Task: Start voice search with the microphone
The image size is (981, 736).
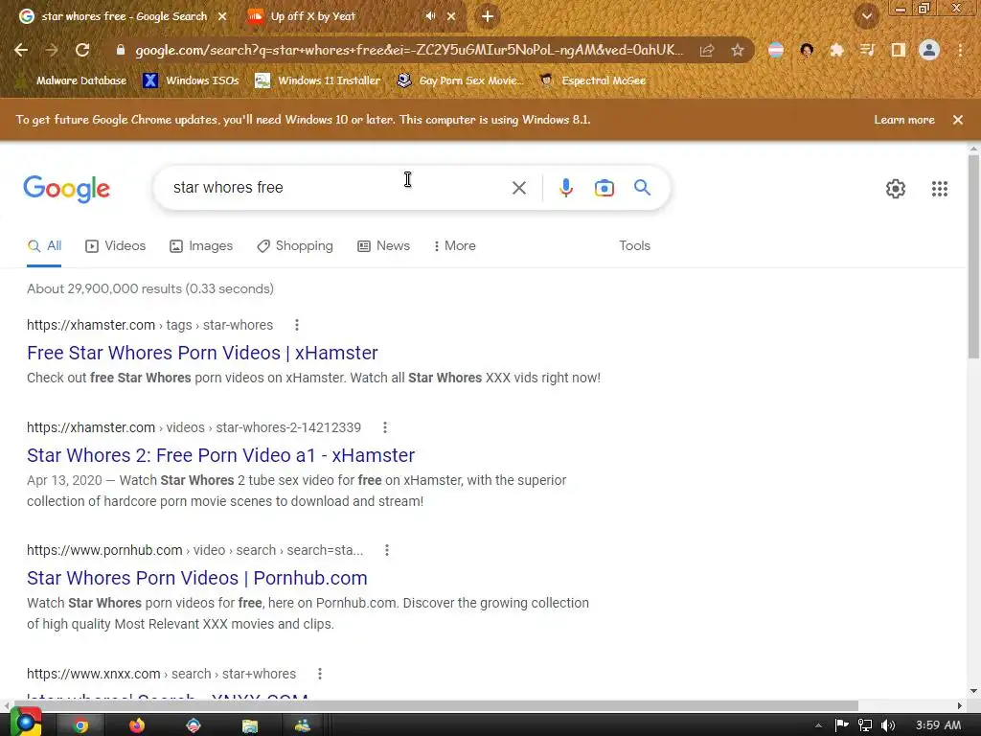Action: tap(565, 188)
